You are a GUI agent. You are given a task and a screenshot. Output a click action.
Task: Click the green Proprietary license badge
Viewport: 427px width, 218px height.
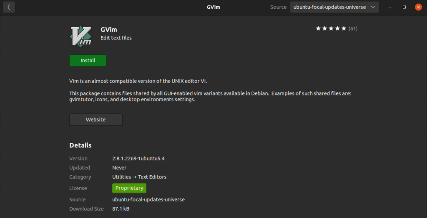129,188
